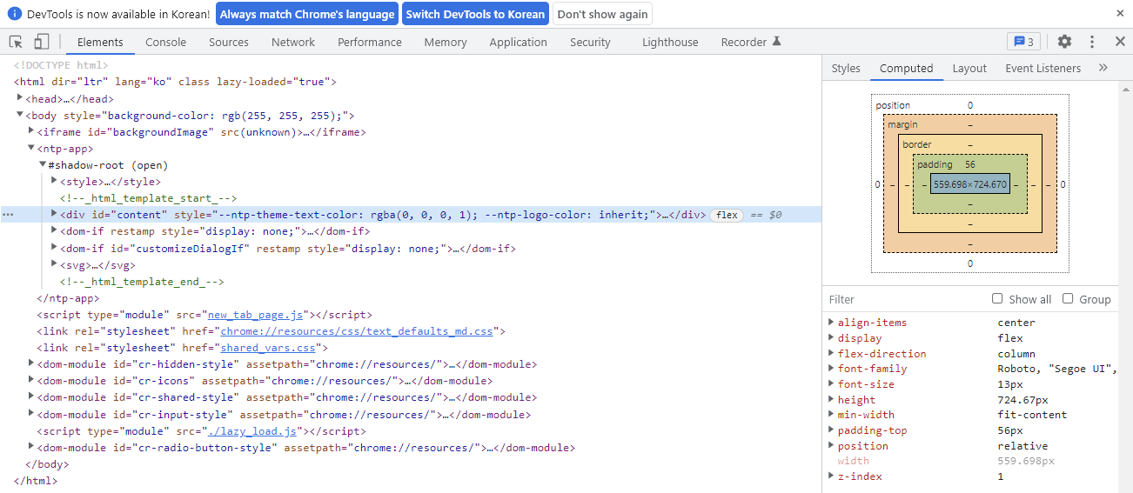
Task: Click the flex badge on content div
Action: (x=727, y=215)
